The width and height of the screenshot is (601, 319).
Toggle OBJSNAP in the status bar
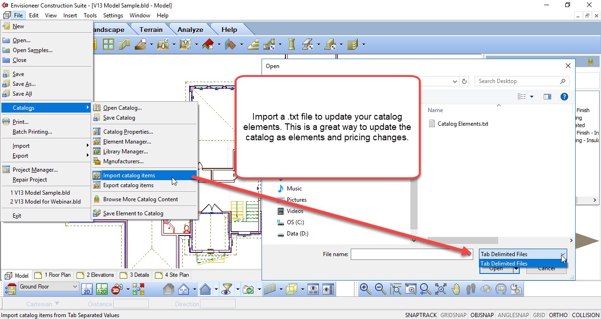[x=482, y=315]
